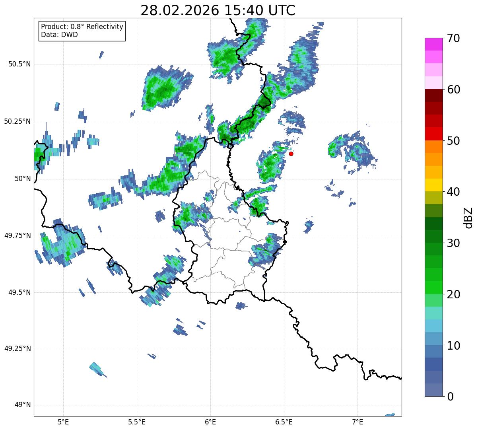Click the 'Product: 0.8° Reflectivity' label

click(82, 27)
